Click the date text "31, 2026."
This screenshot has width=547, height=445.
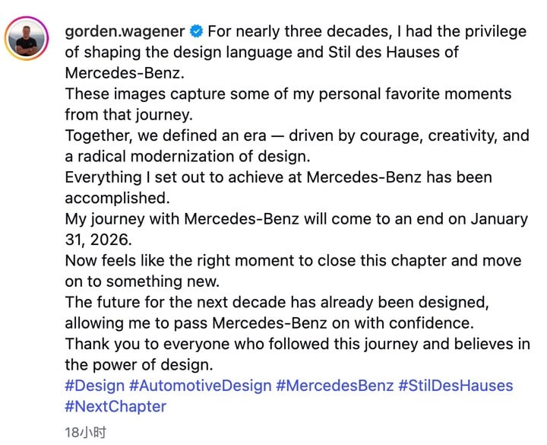point(100,240)
